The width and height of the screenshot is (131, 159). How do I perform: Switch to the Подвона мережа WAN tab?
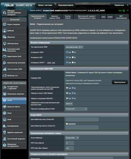[54, 17]
